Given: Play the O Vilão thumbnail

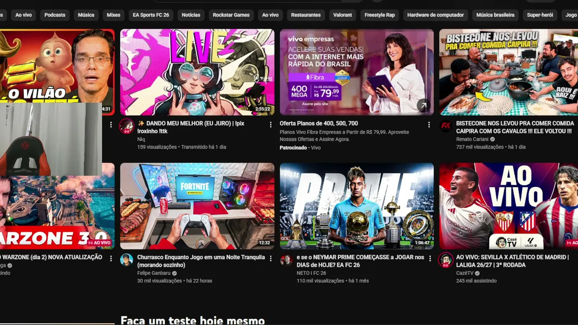Looking at the screenshot, I should [x=57, y=65].
